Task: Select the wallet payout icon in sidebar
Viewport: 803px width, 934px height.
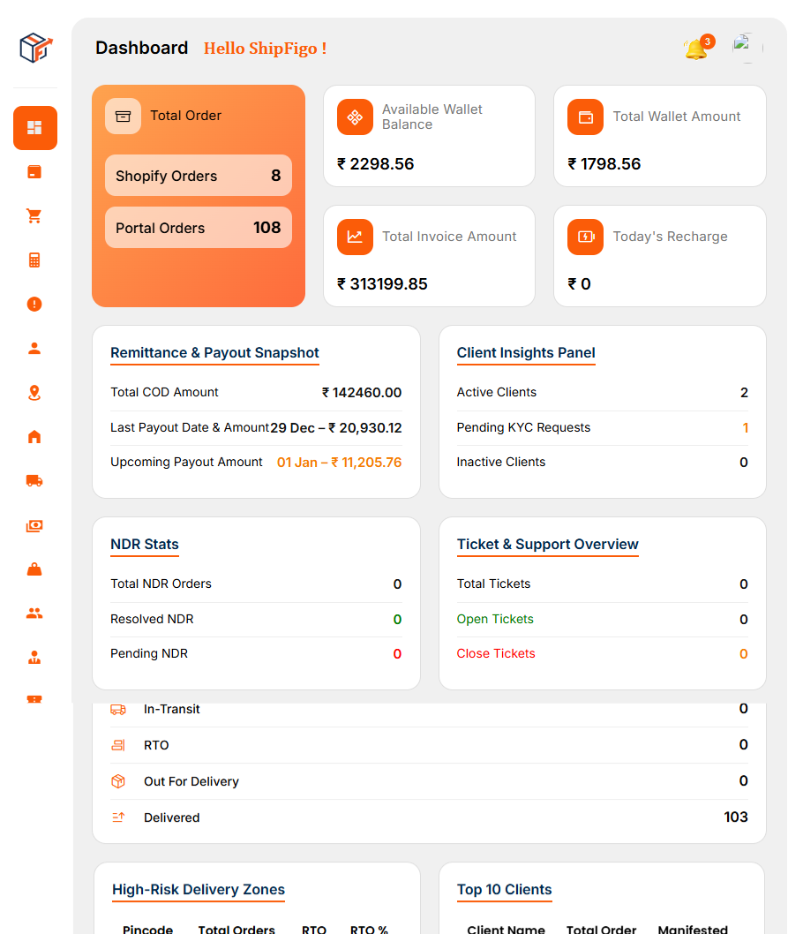Action: pyautogui.click(x=34, y=525)
